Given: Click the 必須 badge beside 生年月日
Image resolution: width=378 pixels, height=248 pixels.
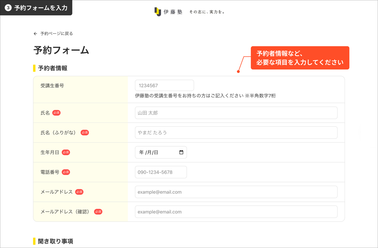Looking at the screenshot, I should coord(66,152).
